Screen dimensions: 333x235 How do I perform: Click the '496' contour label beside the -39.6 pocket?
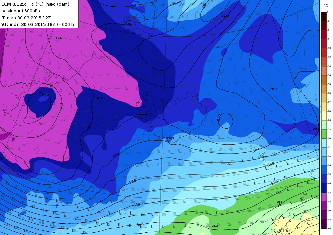click(x=62, y=105)
